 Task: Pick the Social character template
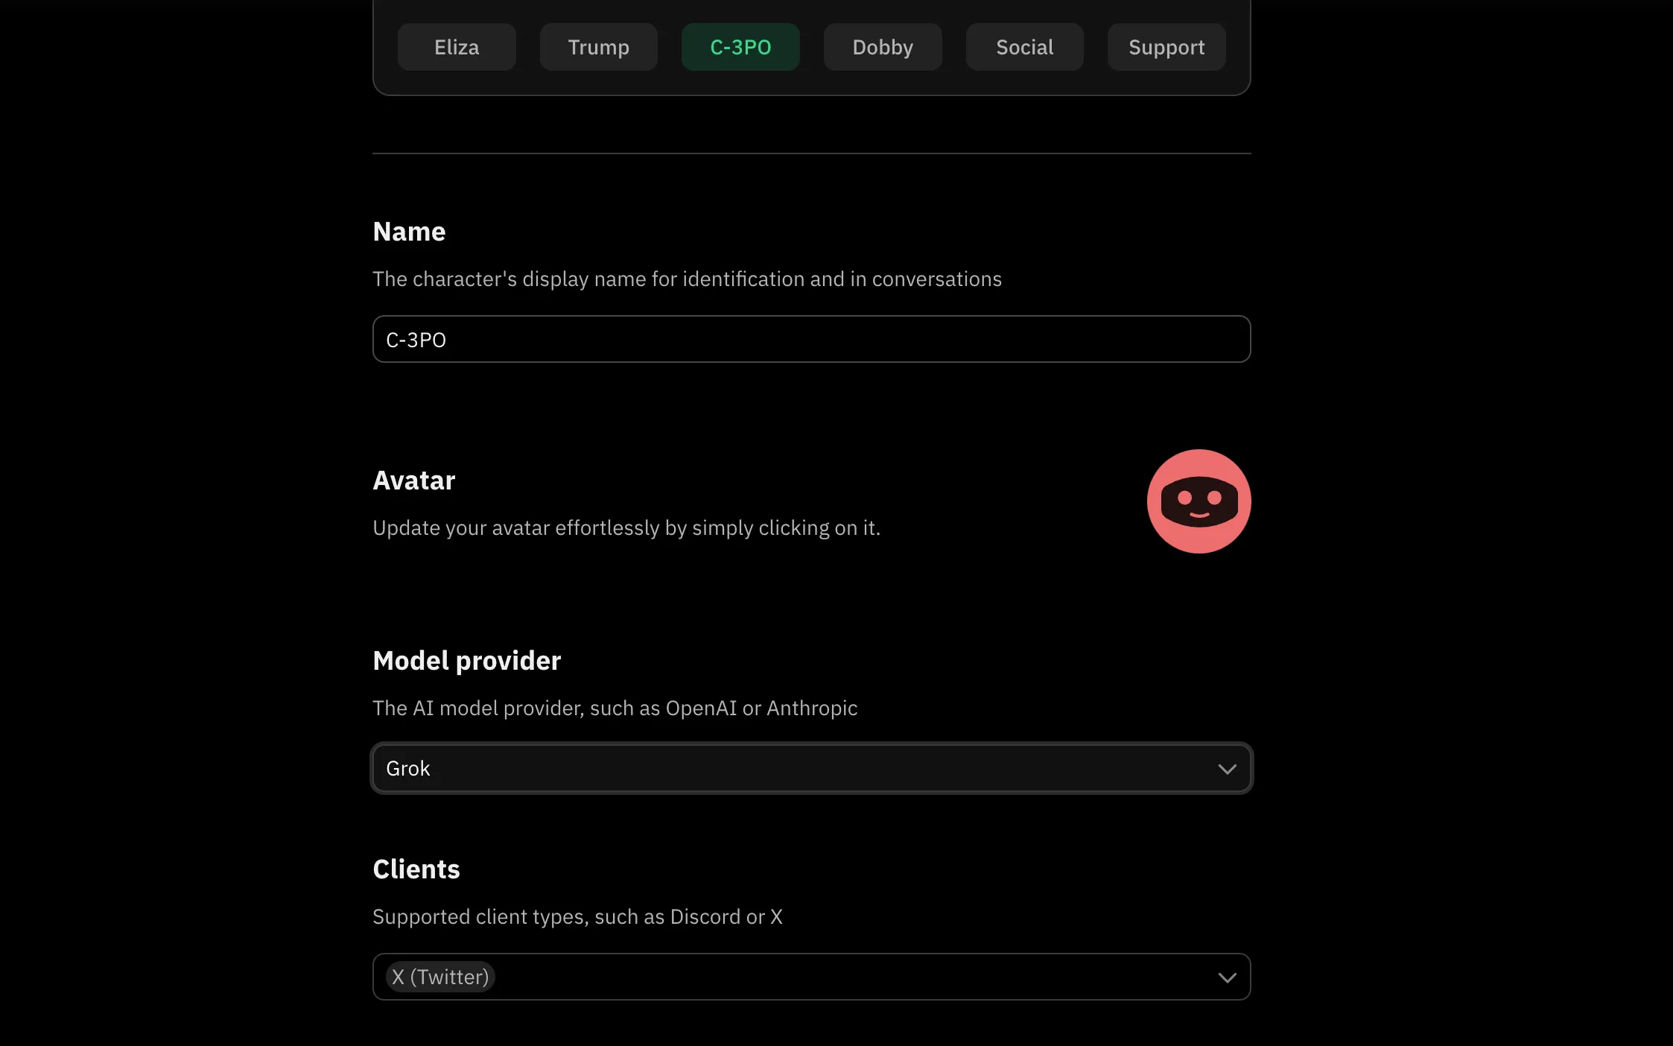click(1024, 47)
